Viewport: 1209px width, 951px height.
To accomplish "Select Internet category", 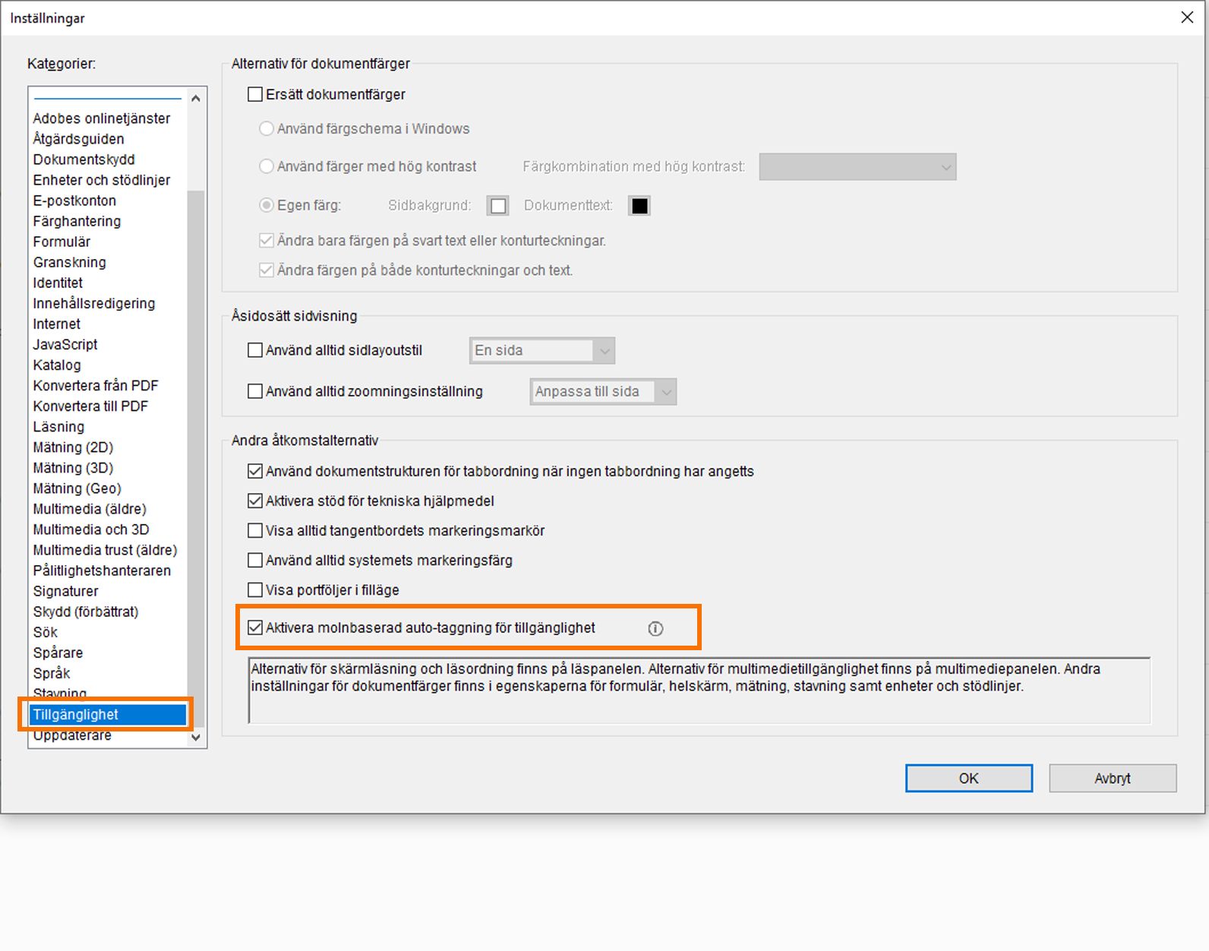I will (56, 324).
